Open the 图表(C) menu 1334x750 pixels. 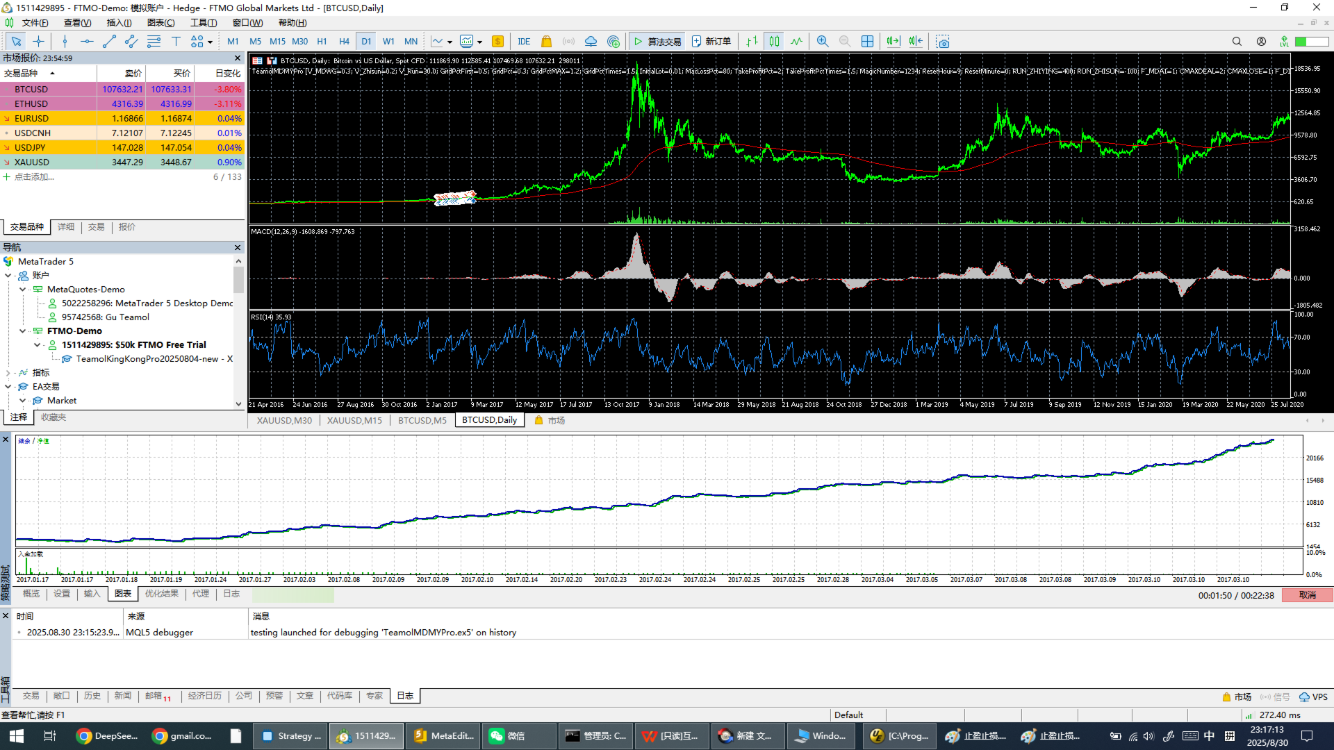tap(160, 23)
